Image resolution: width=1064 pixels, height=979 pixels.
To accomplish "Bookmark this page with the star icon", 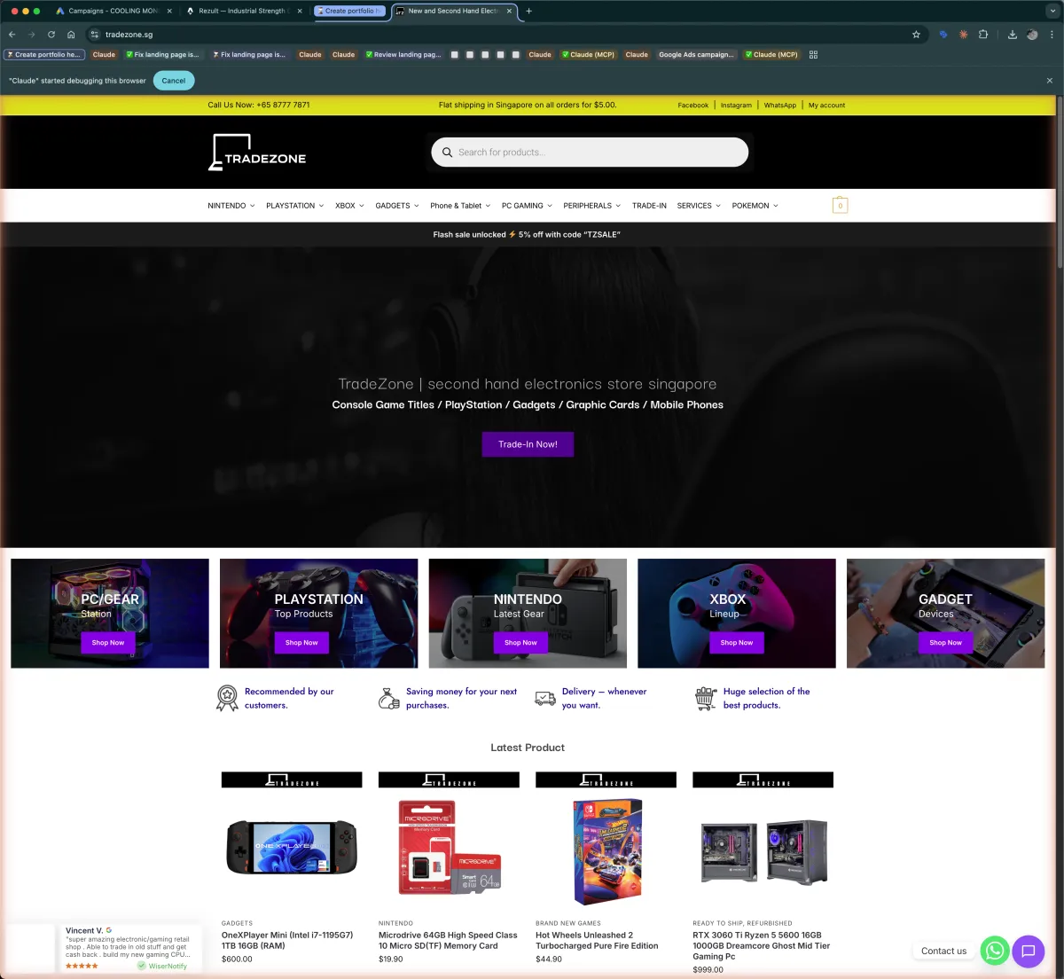I will coord(916,35).
